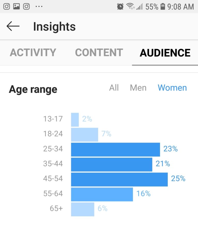Tap the battery icon in status bar
Image resolution: width=198 pixels, height=231 pixels.
[163, 6]
